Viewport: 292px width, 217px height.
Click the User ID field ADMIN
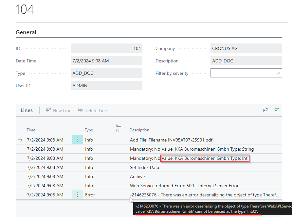106,86
